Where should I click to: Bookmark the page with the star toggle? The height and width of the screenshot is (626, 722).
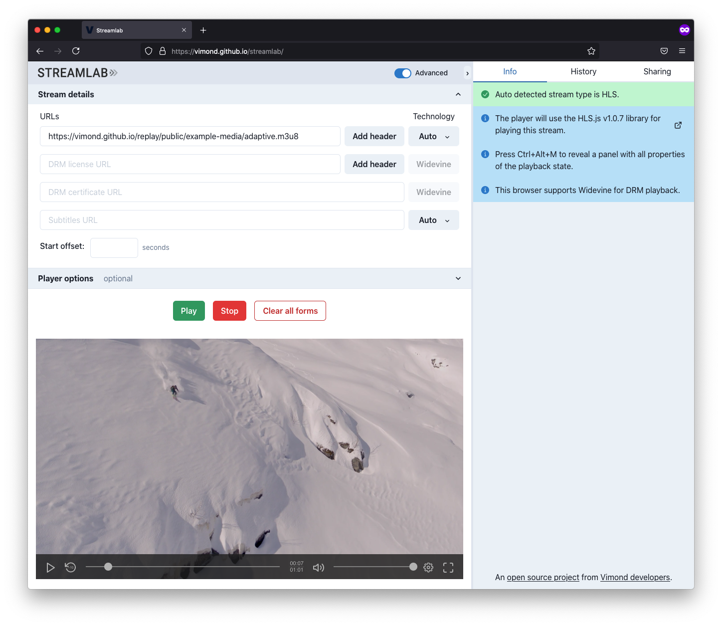(591, 51)
